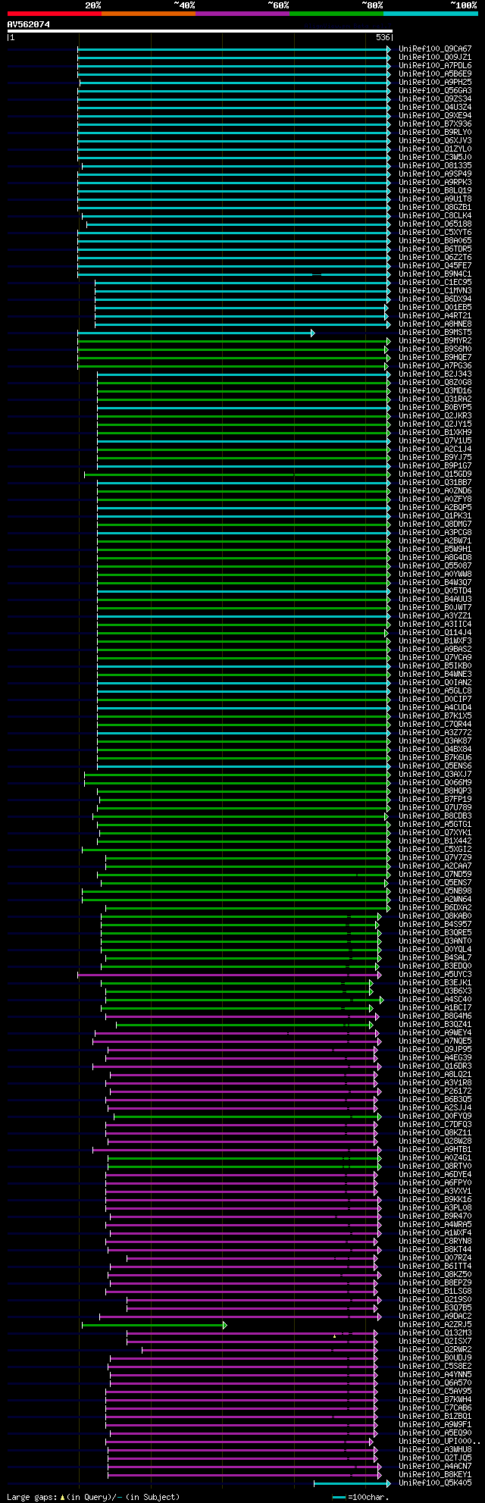The height and width of the screenshot is (1503, 485).
Task: Select label UniRef100_Q7U789
Action: tap(435, 807)
